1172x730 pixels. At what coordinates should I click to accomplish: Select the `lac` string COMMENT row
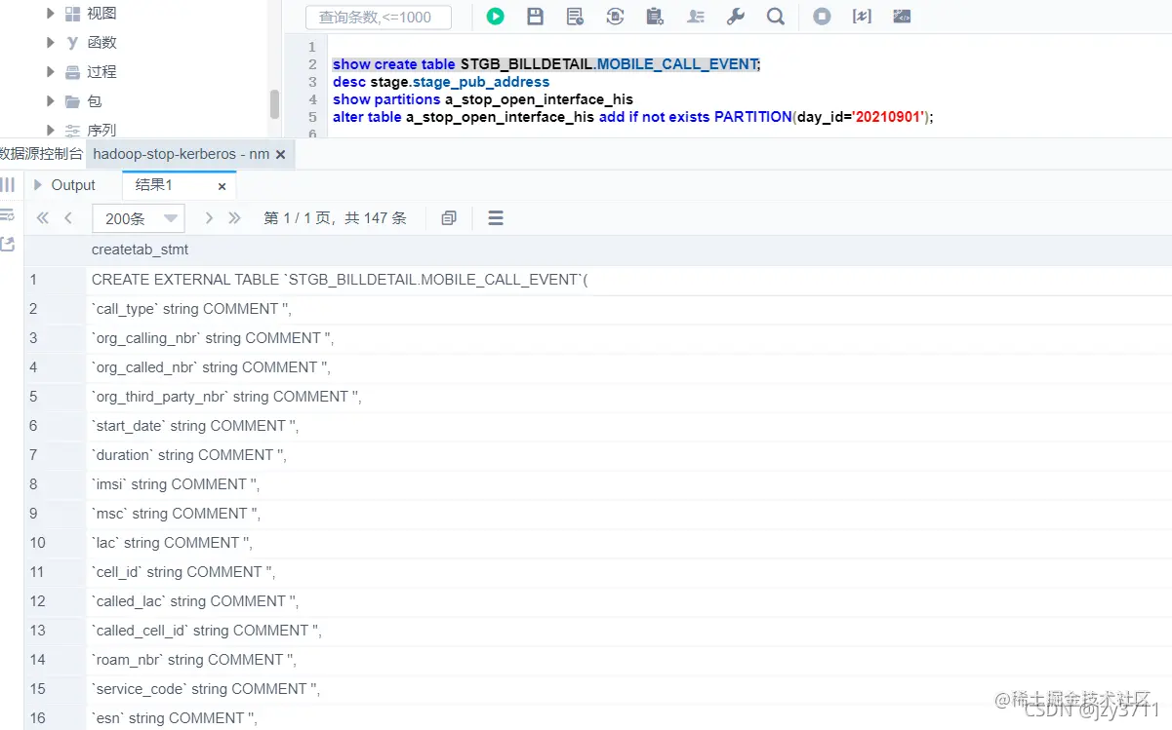pos(597,543)
